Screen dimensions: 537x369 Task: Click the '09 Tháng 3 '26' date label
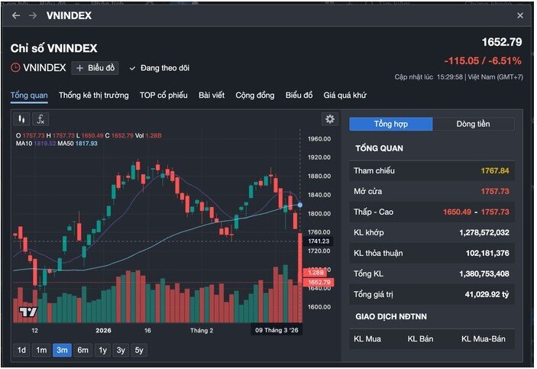(277, 330)
